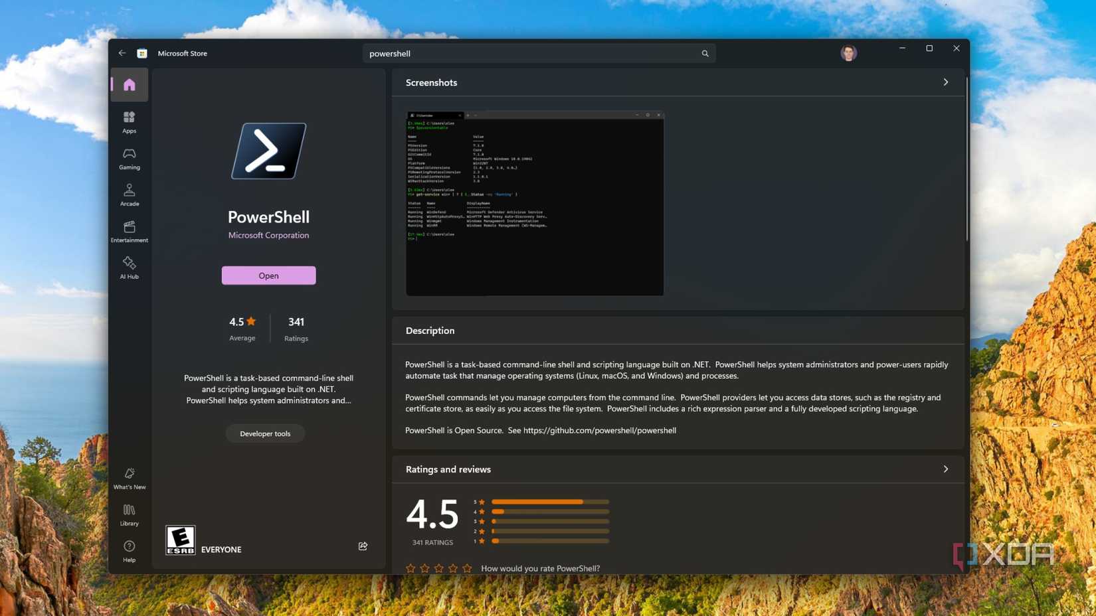The width and height of the screenshot is (1096, 616).
Task: Visit the PowerShell GitHub link
Action: 599,430
